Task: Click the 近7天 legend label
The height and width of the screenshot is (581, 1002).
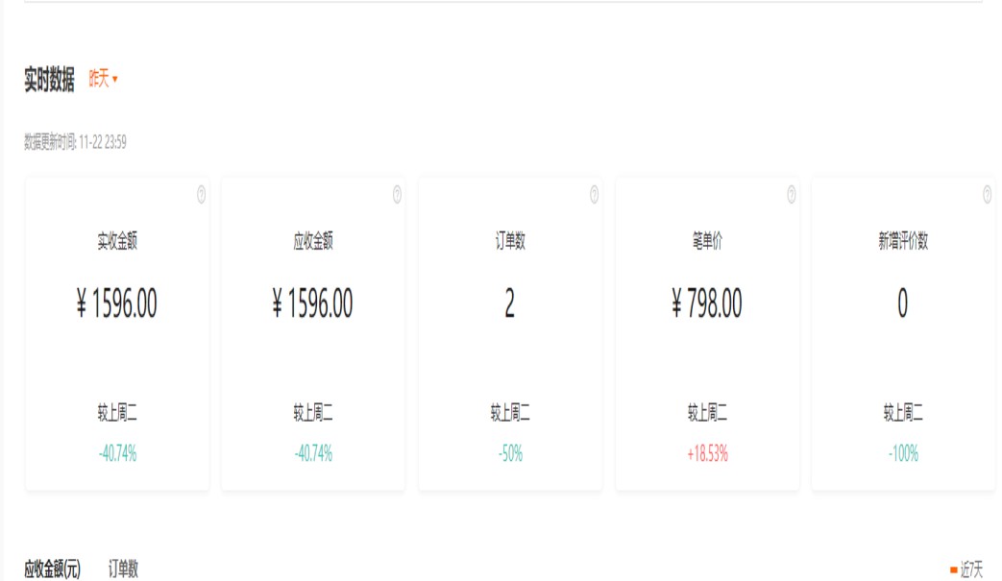Action: (x=971, y=569)
